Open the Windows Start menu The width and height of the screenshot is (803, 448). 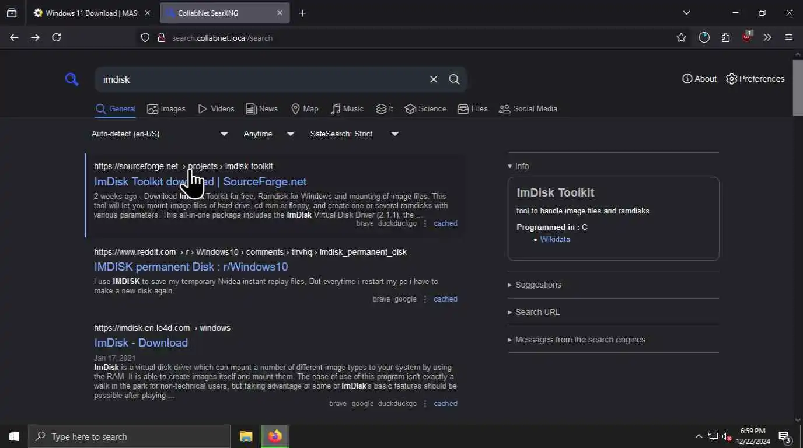(14, 436)
